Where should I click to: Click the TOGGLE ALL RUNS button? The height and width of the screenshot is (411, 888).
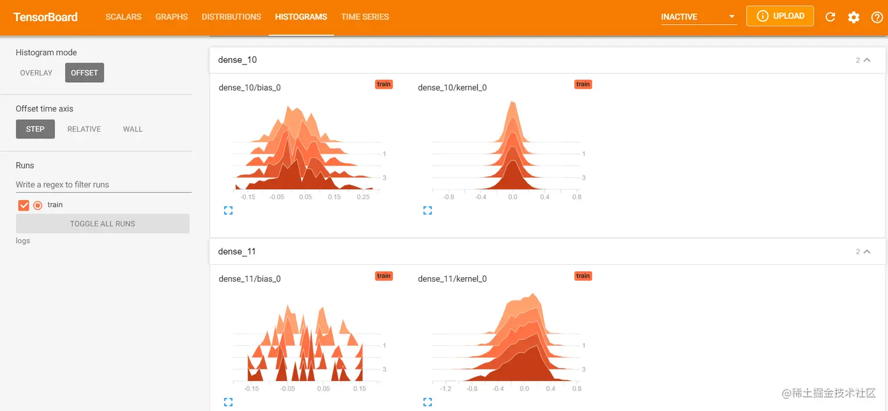click(x=102, y=223)
